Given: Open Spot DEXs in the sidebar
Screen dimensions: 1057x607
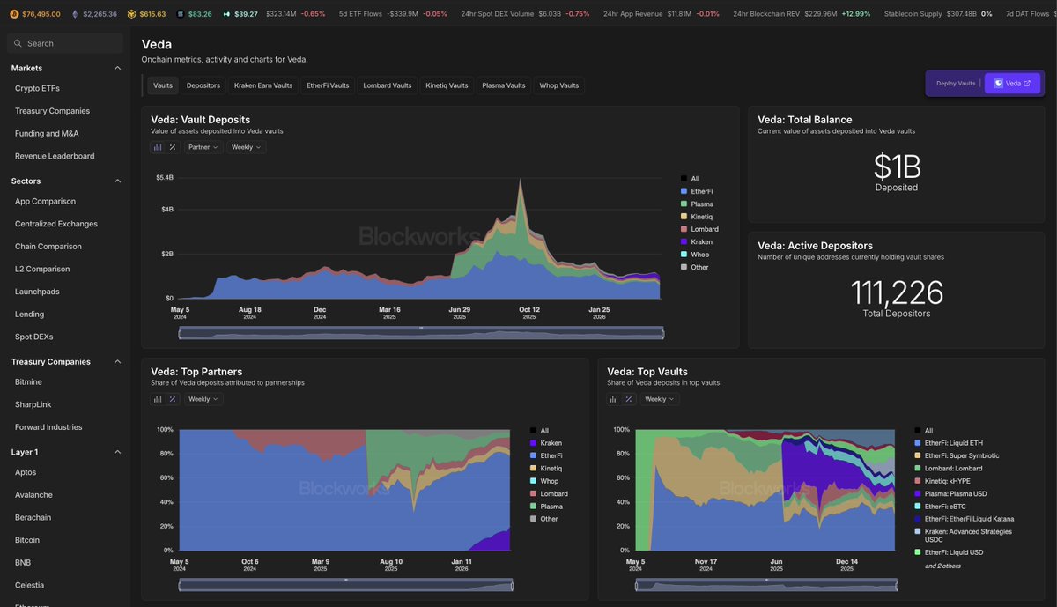Looking at the screenshot, I should [34, 337].
